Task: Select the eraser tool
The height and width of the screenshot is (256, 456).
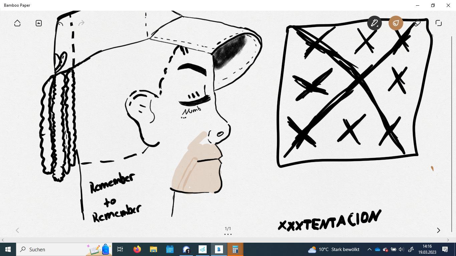Action: coord(417,23)
